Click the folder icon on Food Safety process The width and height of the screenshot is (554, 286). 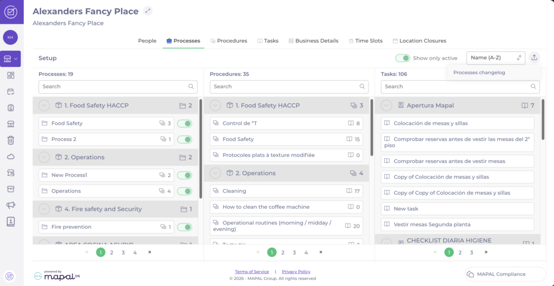point(44,123)
